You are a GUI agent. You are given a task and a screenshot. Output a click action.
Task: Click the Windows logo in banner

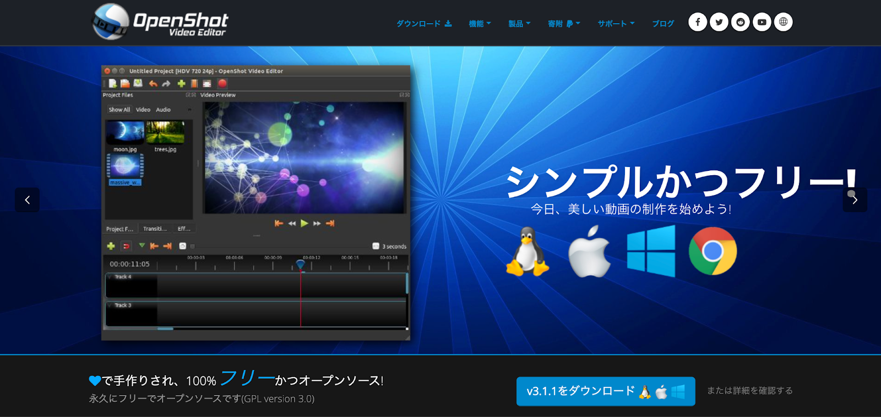click(651, 251)
